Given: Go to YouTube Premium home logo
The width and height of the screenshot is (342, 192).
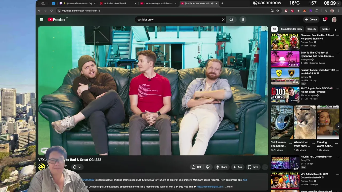Looking at the screenshot, I should pos(57,19).
